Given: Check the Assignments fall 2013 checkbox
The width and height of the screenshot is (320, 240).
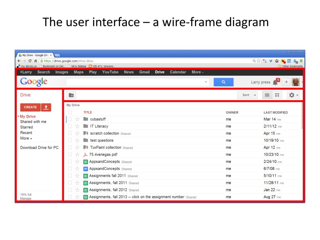Looking at the screenshot, I should [70, 197].
